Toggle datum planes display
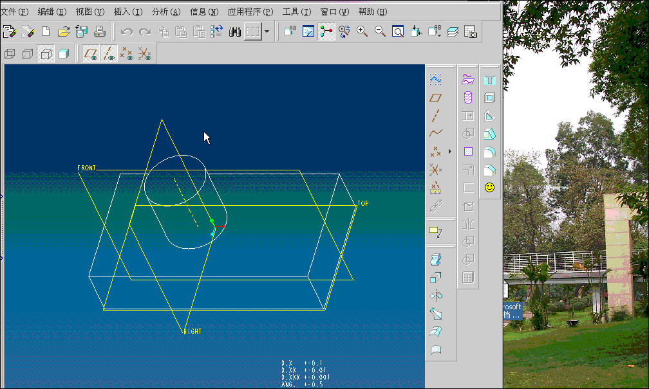 (x=91, y=55)
